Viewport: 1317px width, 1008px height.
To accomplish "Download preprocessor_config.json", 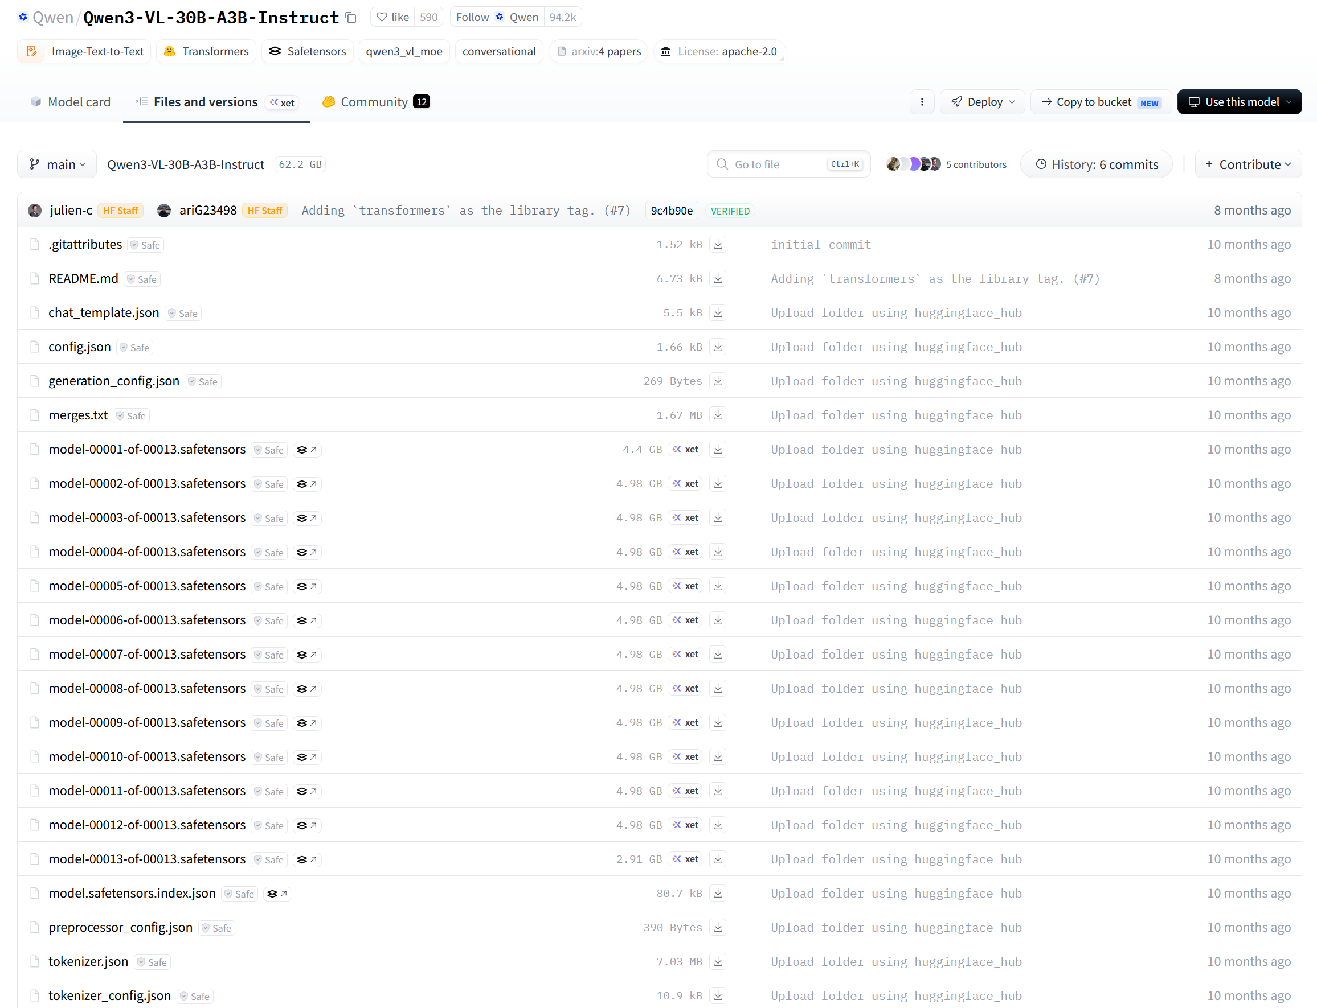I will tap(718, 928).
